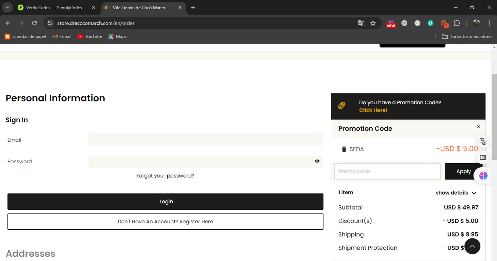This screenshot has height=261, width=497.
Task: Click the floating reader book icon
Action: tap(483, 158)
